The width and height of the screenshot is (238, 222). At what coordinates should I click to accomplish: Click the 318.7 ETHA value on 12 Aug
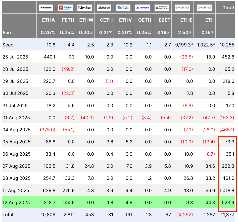coord(50,203)
